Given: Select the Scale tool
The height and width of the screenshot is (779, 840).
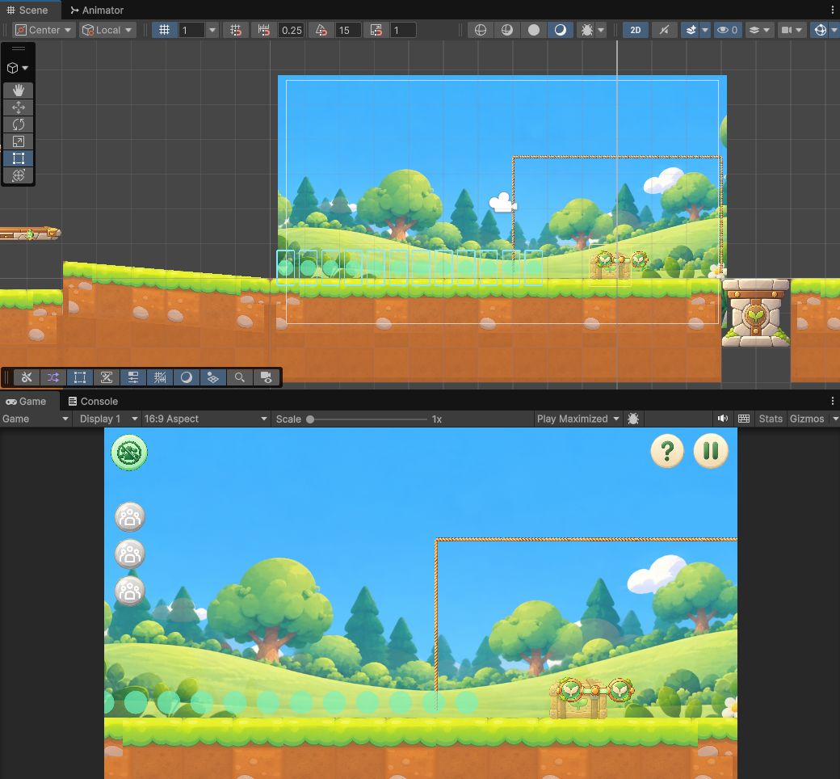Looking at the screenshot, I should [19, 141].
